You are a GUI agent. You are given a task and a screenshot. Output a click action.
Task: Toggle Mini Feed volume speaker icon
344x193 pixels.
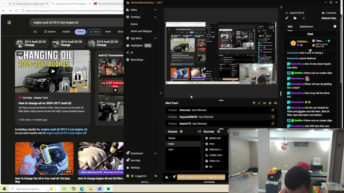(275, 103)
